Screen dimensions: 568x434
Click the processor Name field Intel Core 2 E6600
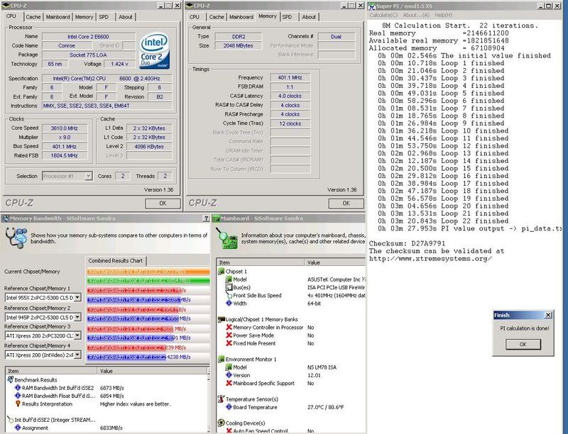(88, 37)
